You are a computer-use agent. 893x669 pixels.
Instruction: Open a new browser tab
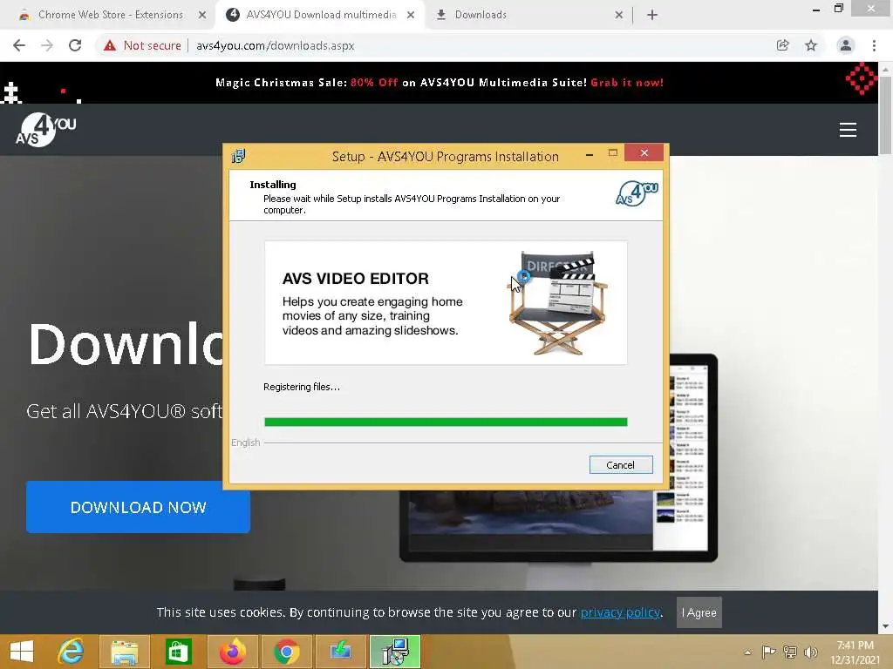pyautogui.click(x=652, y=16)
